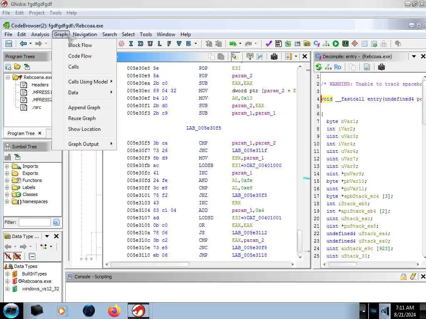This screenshot has height=319, width=426.
Task: Choose Block Flow from the Graph menu
Action: [80, 45]
